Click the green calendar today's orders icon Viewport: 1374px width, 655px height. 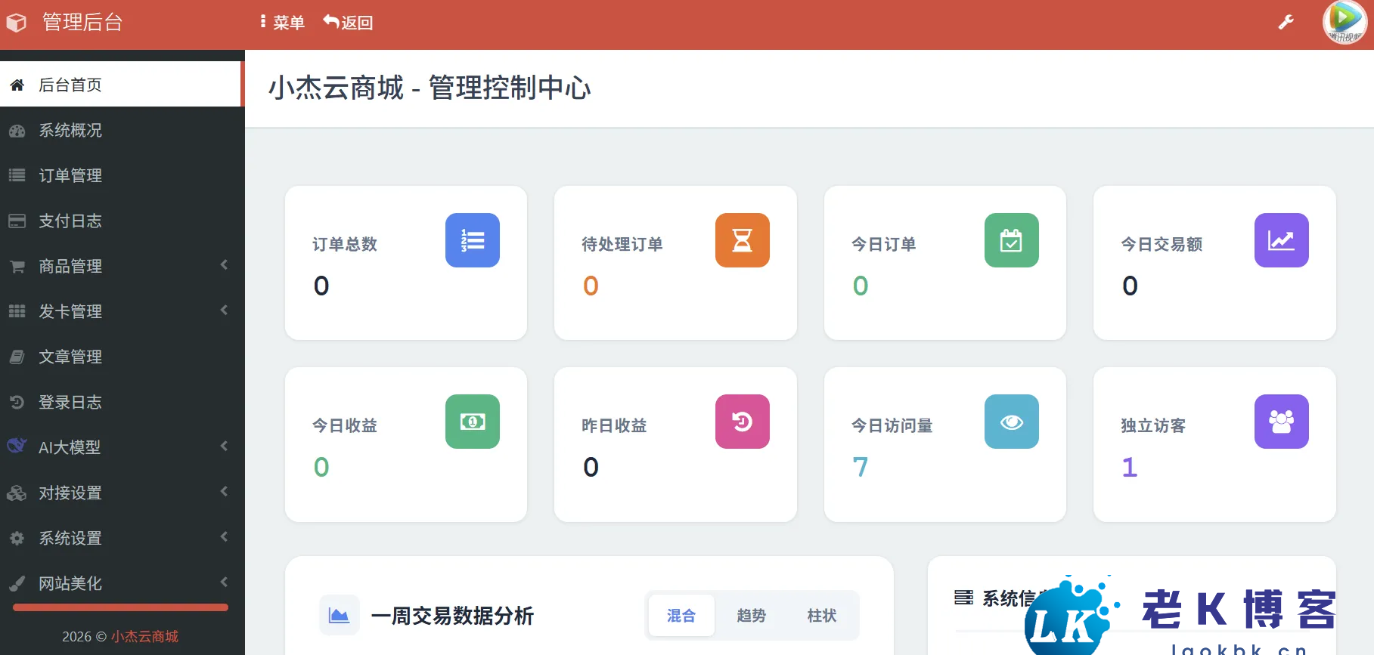point(1011,240)
